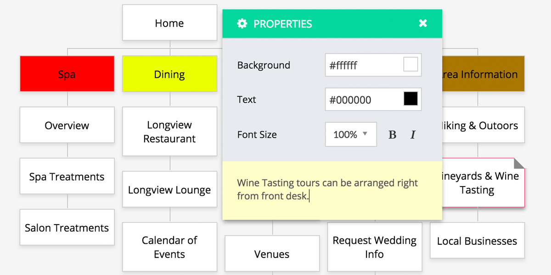The width and height of the screenshot is (551, 275).
Task: Select the yellow Dining page box
Action: coord(169,74)
